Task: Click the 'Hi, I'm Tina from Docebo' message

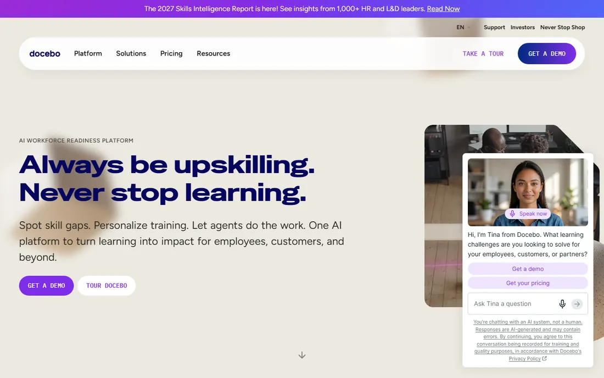Action: click(x=527, y=244)
